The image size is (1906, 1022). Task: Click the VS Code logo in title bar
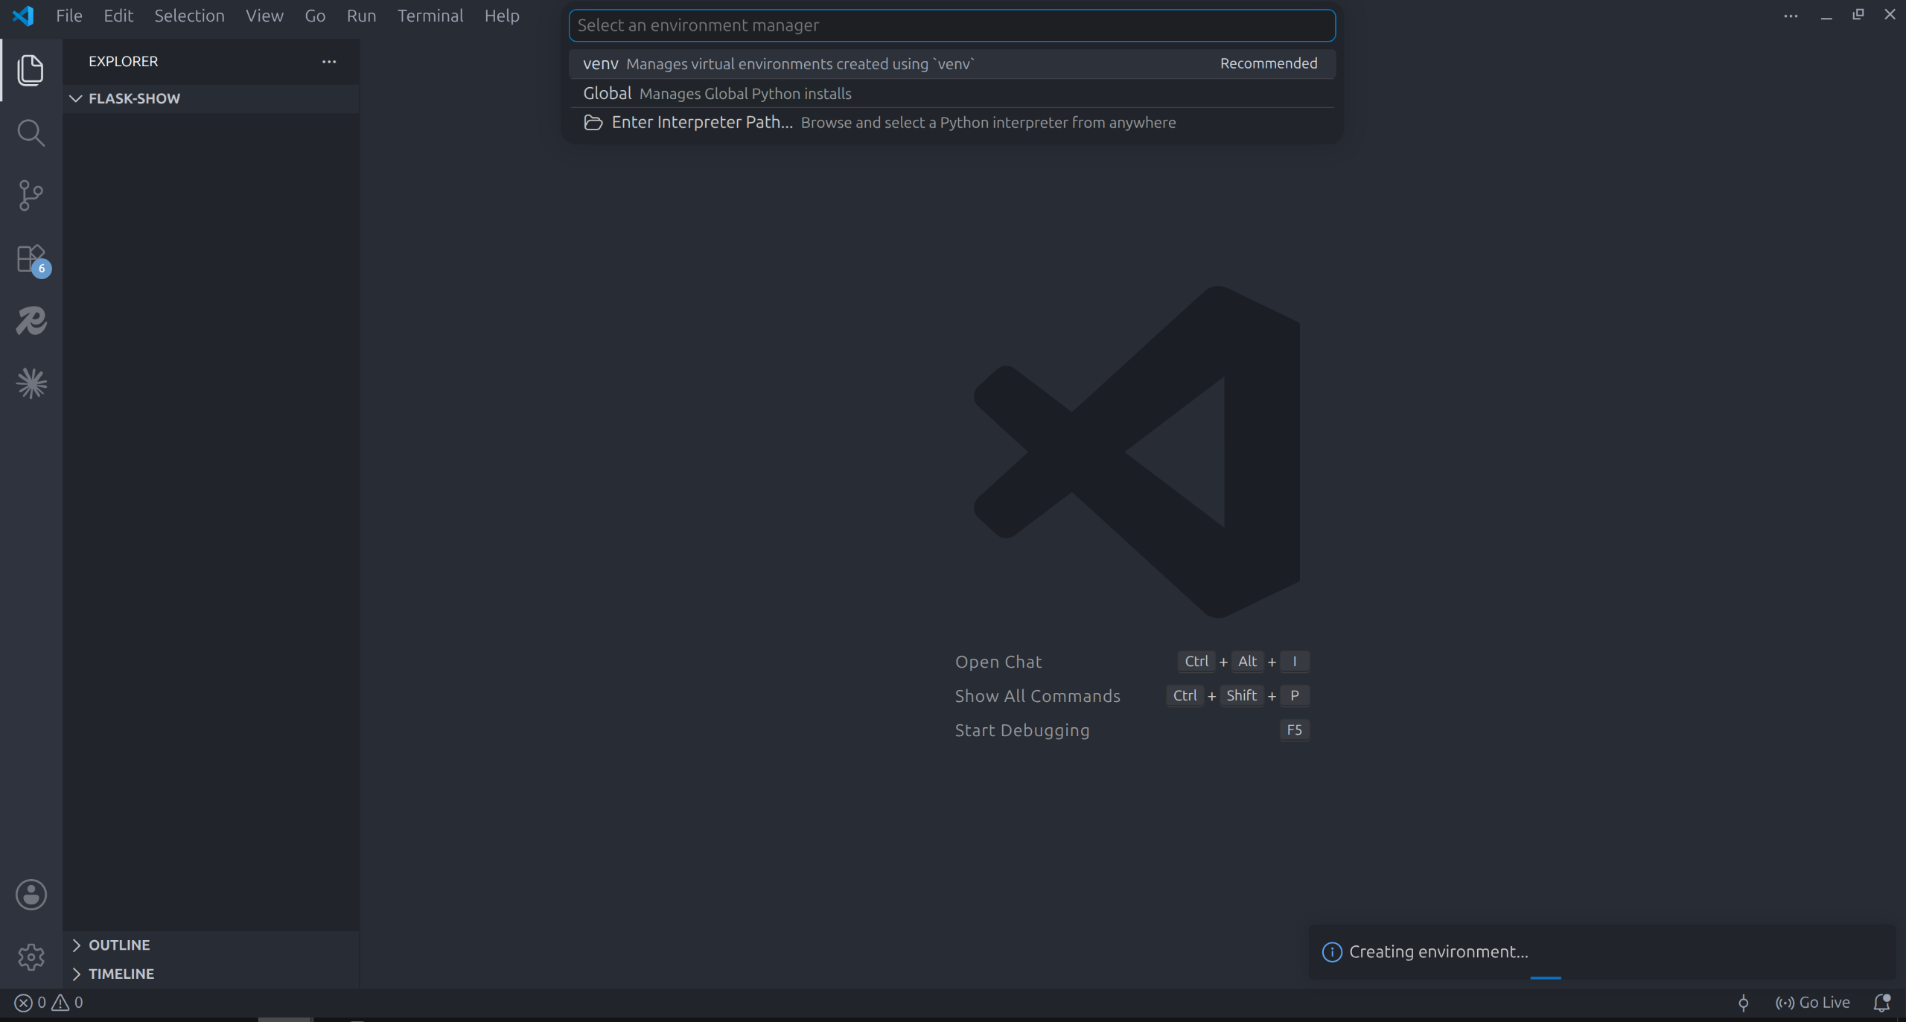[x=23, y=16]
